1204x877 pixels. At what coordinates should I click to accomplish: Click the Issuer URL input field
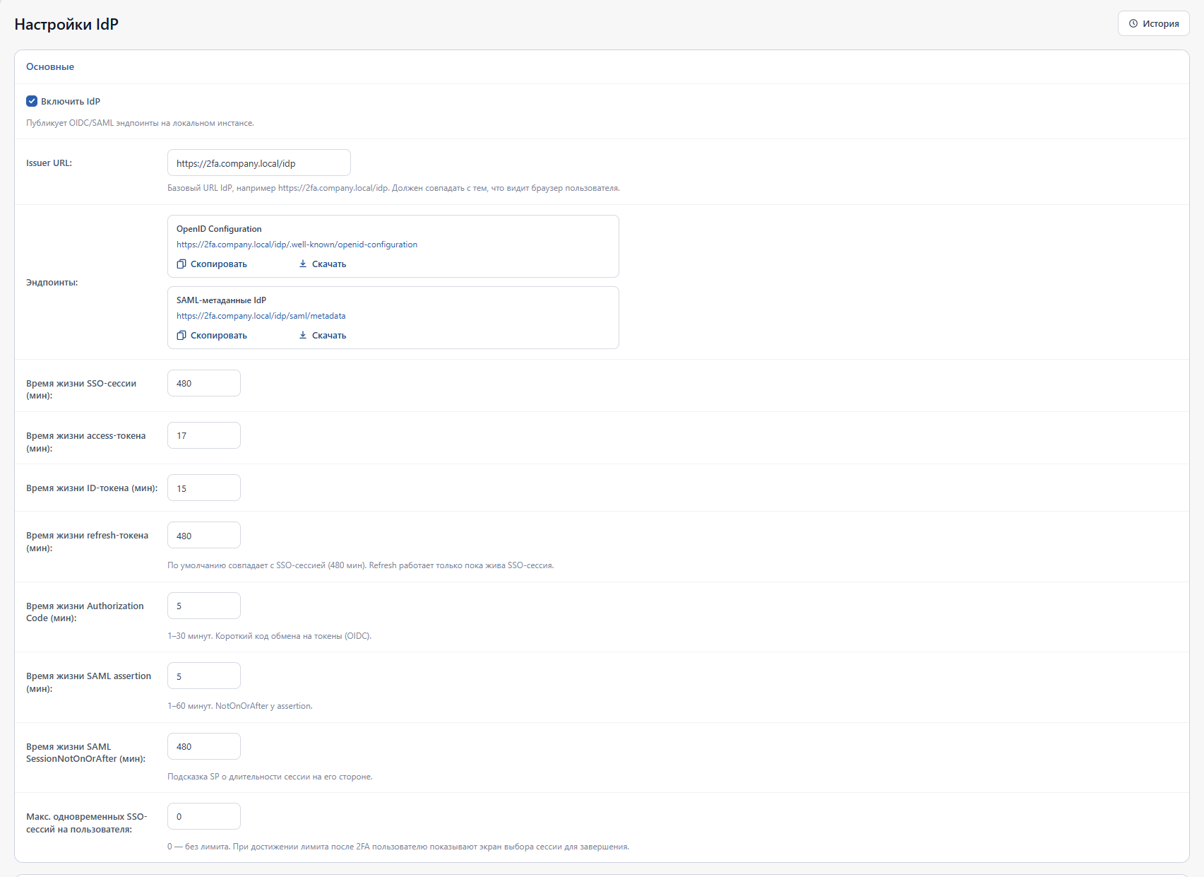pyautogui.click(x=258, y=163)
